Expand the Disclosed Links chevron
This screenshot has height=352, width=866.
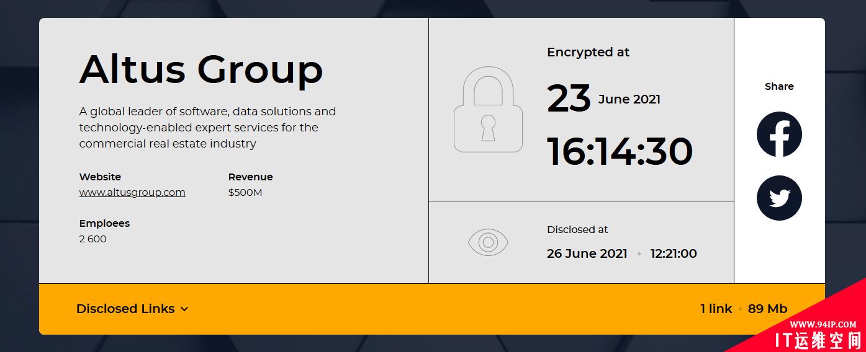tap(184, 309)
